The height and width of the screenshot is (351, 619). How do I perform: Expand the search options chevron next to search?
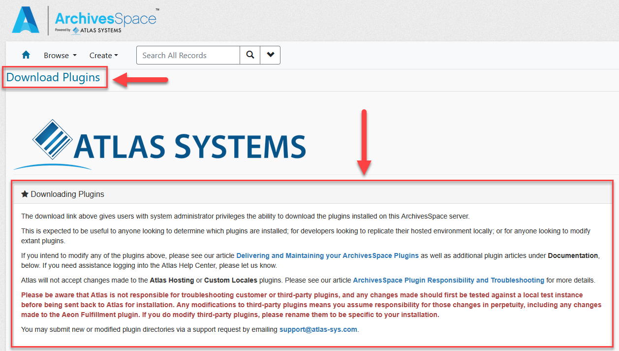[x=270, y=55]
